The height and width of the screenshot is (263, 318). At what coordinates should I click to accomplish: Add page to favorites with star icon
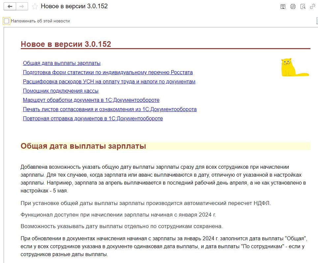point(35,7)
